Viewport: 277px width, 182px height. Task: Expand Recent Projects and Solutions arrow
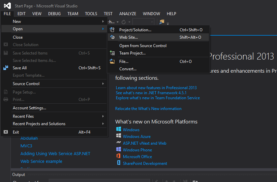click(x=103, y=123)
